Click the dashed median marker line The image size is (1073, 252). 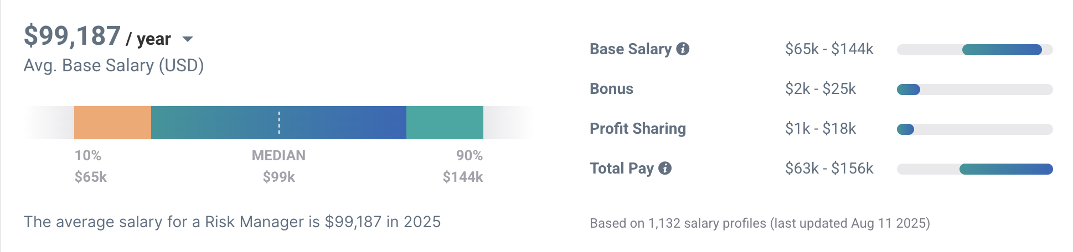click(x=279, y=123)
